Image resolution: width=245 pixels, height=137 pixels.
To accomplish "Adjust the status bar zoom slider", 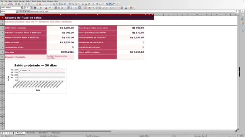I will coord(230,136).
